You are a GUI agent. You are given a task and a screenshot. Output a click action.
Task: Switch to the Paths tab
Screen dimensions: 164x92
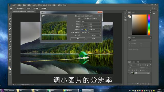(138, 62)
